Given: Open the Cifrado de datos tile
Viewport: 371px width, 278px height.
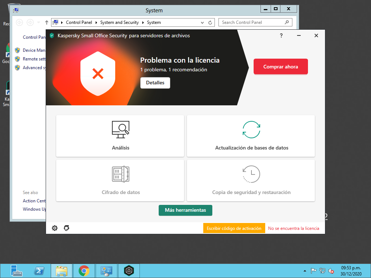Looking at the screenshot, I should click(x=120, y=180).
